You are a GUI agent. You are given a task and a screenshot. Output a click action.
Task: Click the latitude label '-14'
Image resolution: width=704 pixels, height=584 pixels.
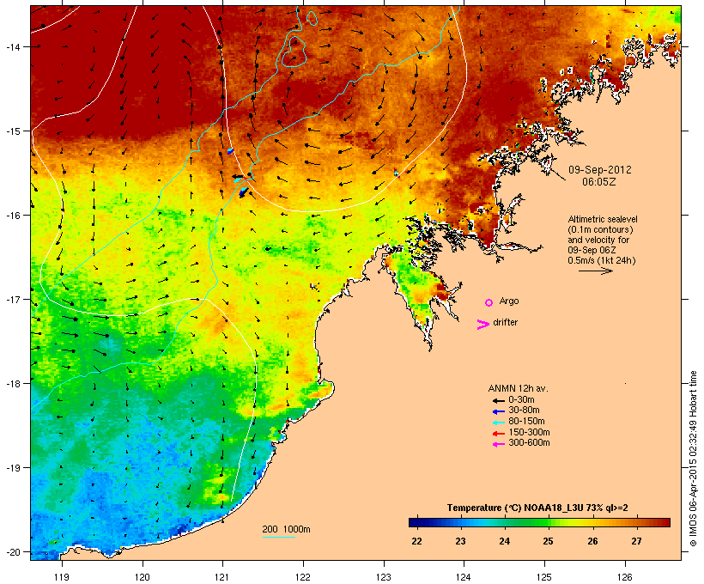point(12,46)
